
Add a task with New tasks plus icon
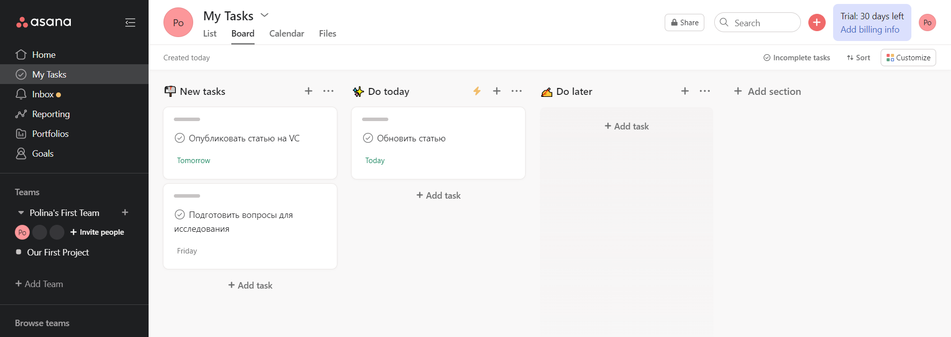click(308, 91)
